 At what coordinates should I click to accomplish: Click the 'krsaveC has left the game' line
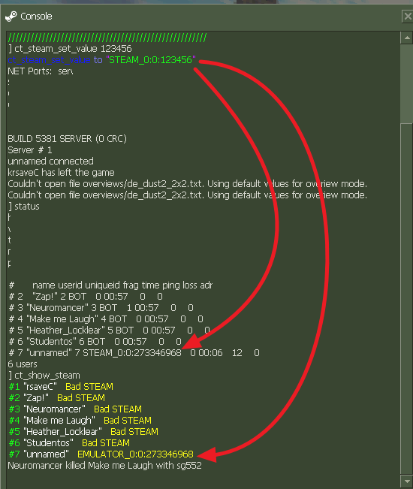(x=61, y=173)
